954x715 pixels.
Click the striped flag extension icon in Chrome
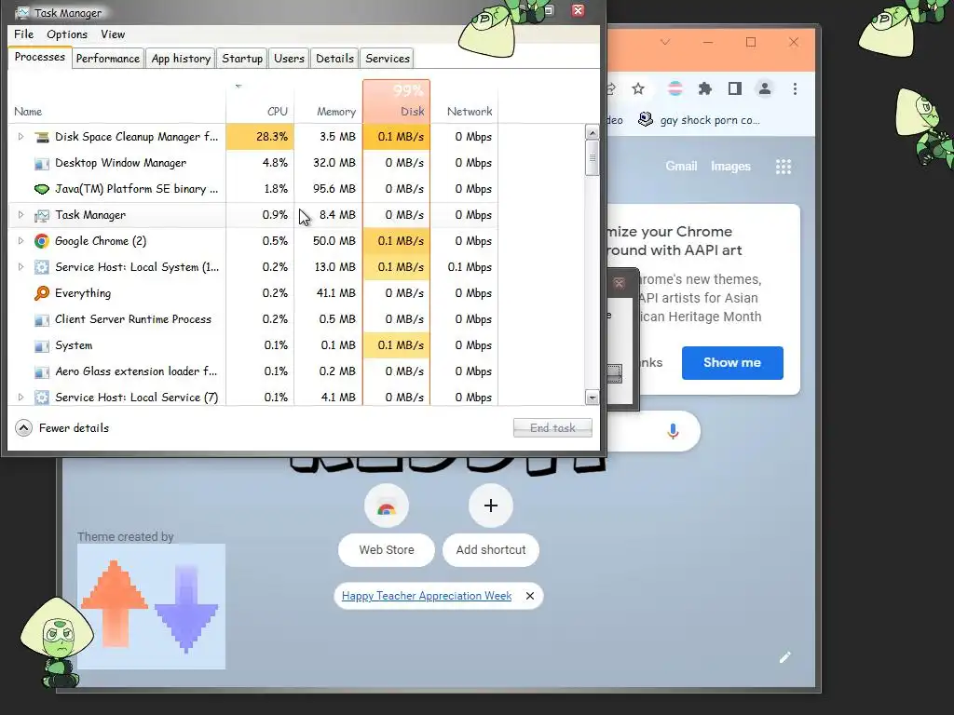(675, 88)
